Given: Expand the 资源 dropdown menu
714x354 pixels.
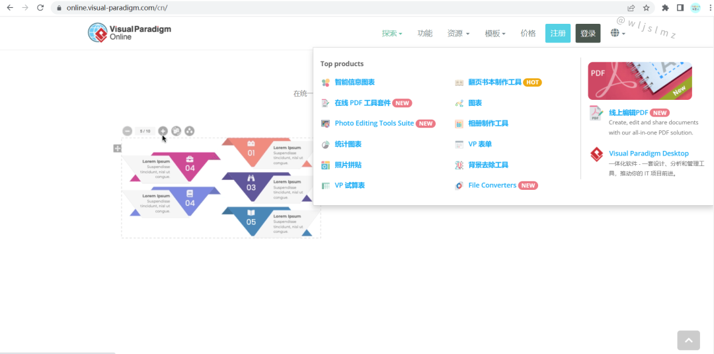Looking at the screenshot, I should point(458,34).
